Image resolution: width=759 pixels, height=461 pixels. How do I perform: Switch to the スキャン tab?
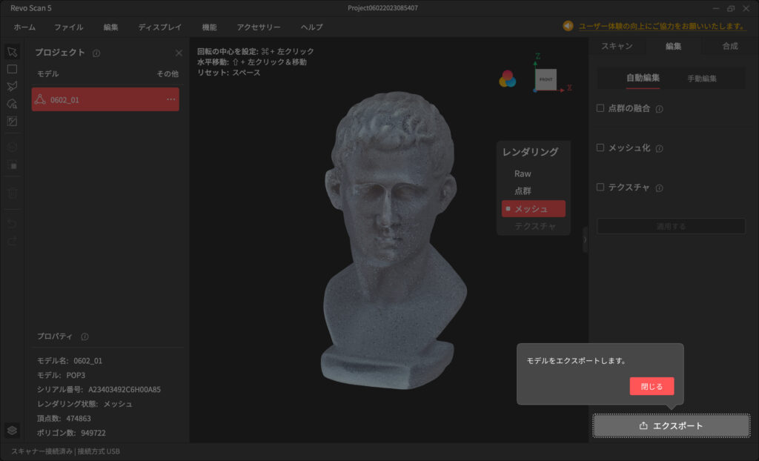[617, 46]
